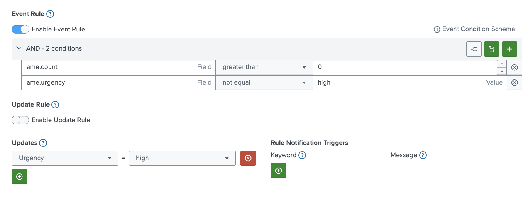This screenshot has width=527, height=198.
Task: Open the 'not equal' operator dropdown
Action: [x=264, y=83]
